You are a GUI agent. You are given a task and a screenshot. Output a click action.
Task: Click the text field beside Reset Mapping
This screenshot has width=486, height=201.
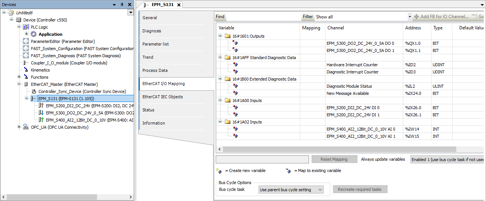pos(262,159)
